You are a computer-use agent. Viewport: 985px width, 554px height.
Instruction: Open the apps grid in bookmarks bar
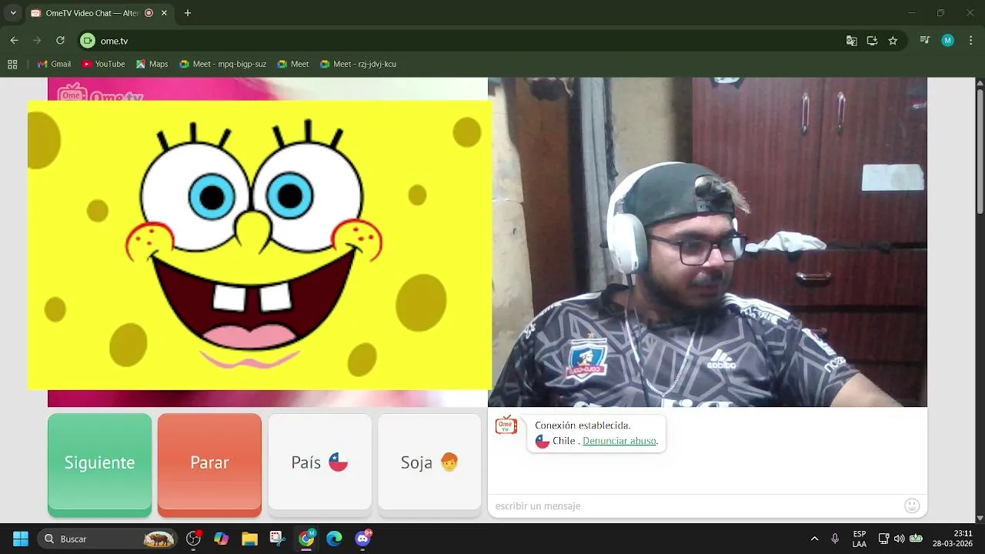click(x=12, y=64)
